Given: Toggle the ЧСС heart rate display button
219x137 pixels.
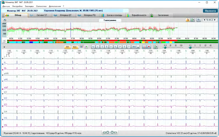Looking at the screenshot, I should tap(75, 47).
